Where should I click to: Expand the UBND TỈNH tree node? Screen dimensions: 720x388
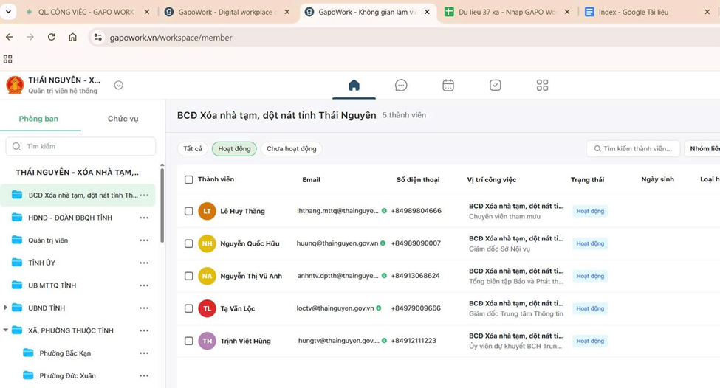(x=6, y=308)
